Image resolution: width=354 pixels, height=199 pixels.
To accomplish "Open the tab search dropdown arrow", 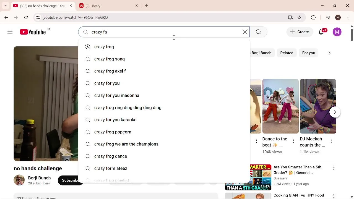I will [x=6, y=6].
